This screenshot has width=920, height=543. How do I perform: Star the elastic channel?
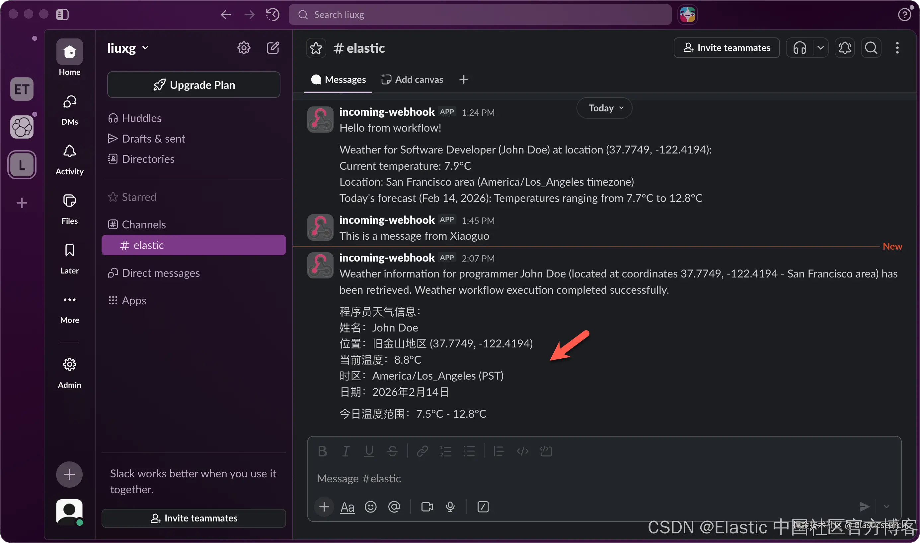316,48
